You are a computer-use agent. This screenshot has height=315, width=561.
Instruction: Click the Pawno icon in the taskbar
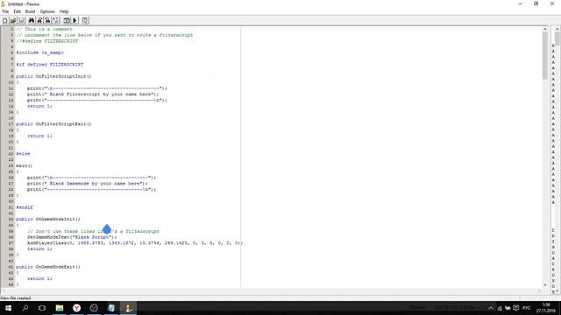pyautogui.click(x=129, y=308)
